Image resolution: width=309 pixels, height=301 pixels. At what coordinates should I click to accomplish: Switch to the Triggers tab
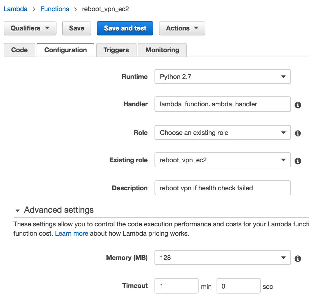coord(116,50)
